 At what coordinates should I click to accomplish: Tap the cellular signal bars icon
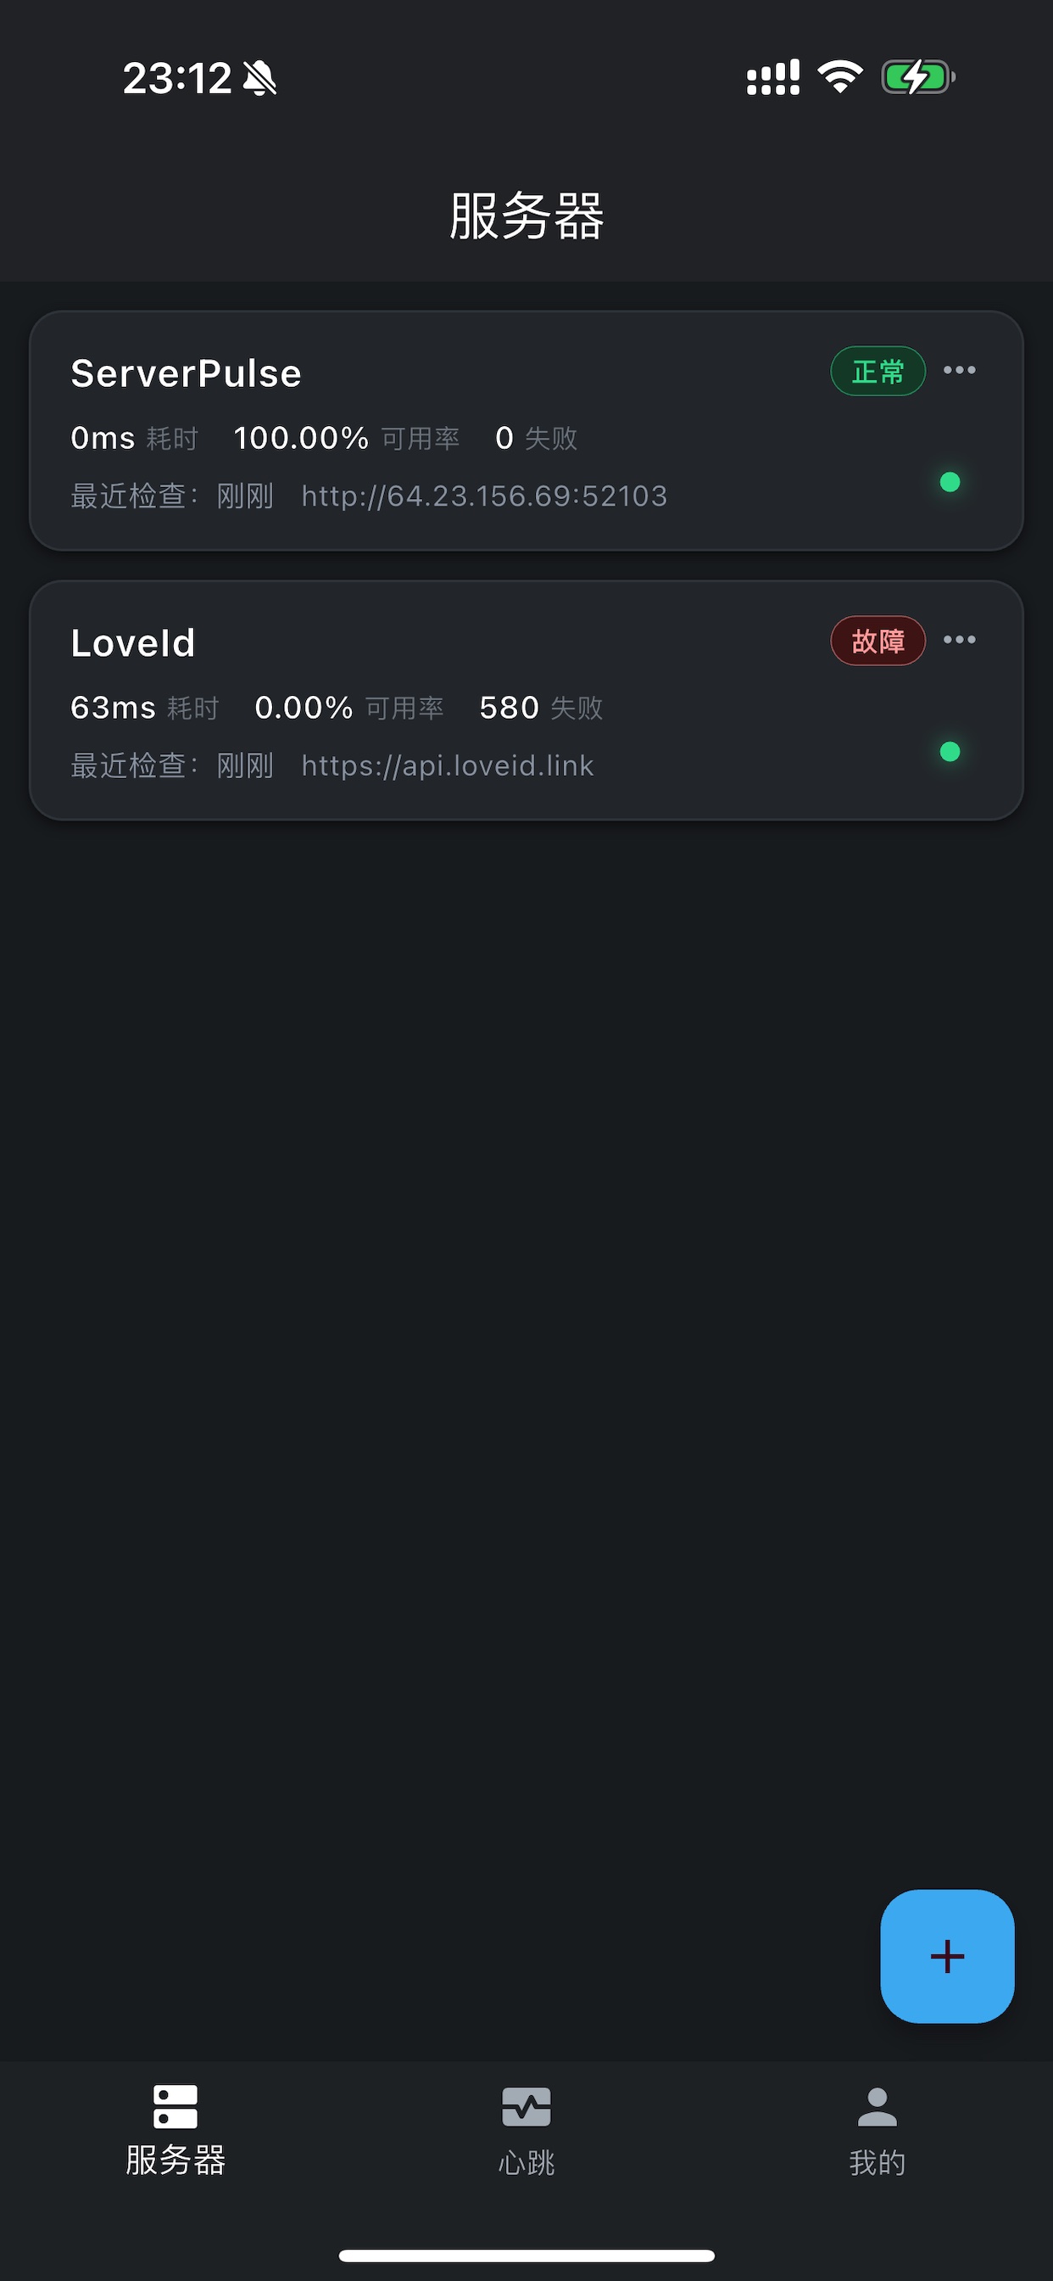[x=772, y=77]
